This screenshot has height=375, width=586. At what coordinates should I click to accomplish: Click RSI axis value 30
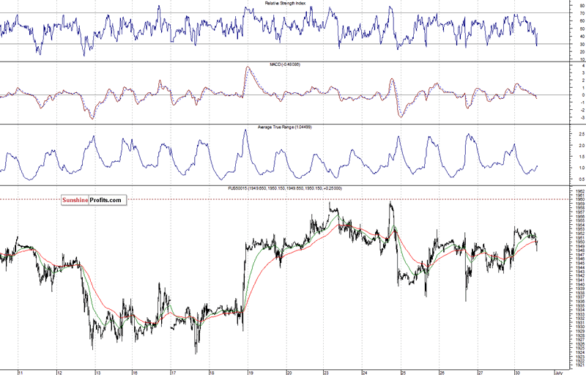582,44
